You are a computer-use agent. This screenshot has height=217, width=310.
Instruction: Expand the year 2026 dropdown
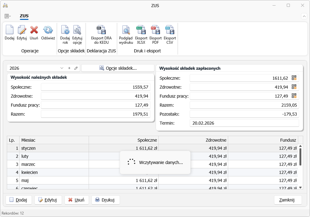click(x=62, y=68)
